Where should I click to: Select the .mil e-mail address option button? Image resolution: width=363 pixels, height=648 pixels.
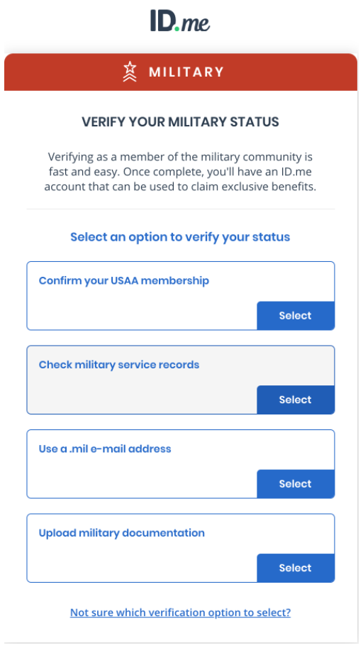[296, 484]
